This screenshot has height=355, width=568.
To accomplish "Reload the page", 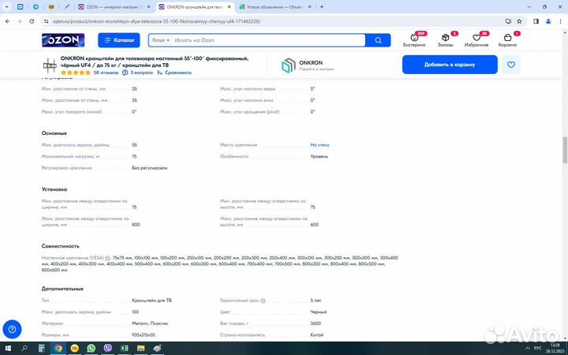I will pos(32,21).
